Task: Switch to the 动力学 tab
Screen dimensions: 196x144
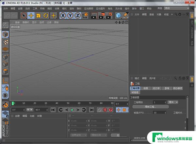Action: (x=156, y=88)
